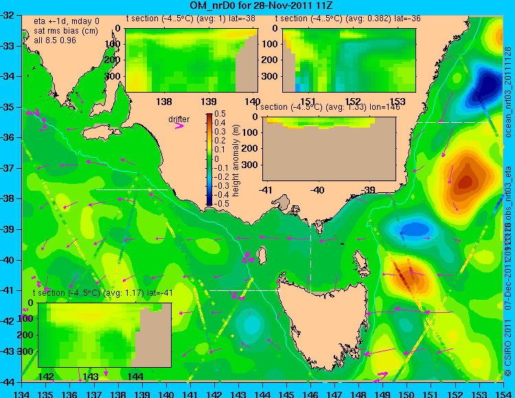The height and width of the screenshot is (398, 515).
Task: Click the 'ocean_nrt03_20111128' vertical text
Action: pyautogui.click(x=508, y=92)
